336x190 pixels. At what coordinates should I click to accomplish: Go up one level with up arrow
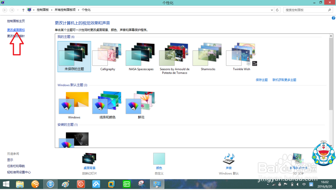coord(23,10)
